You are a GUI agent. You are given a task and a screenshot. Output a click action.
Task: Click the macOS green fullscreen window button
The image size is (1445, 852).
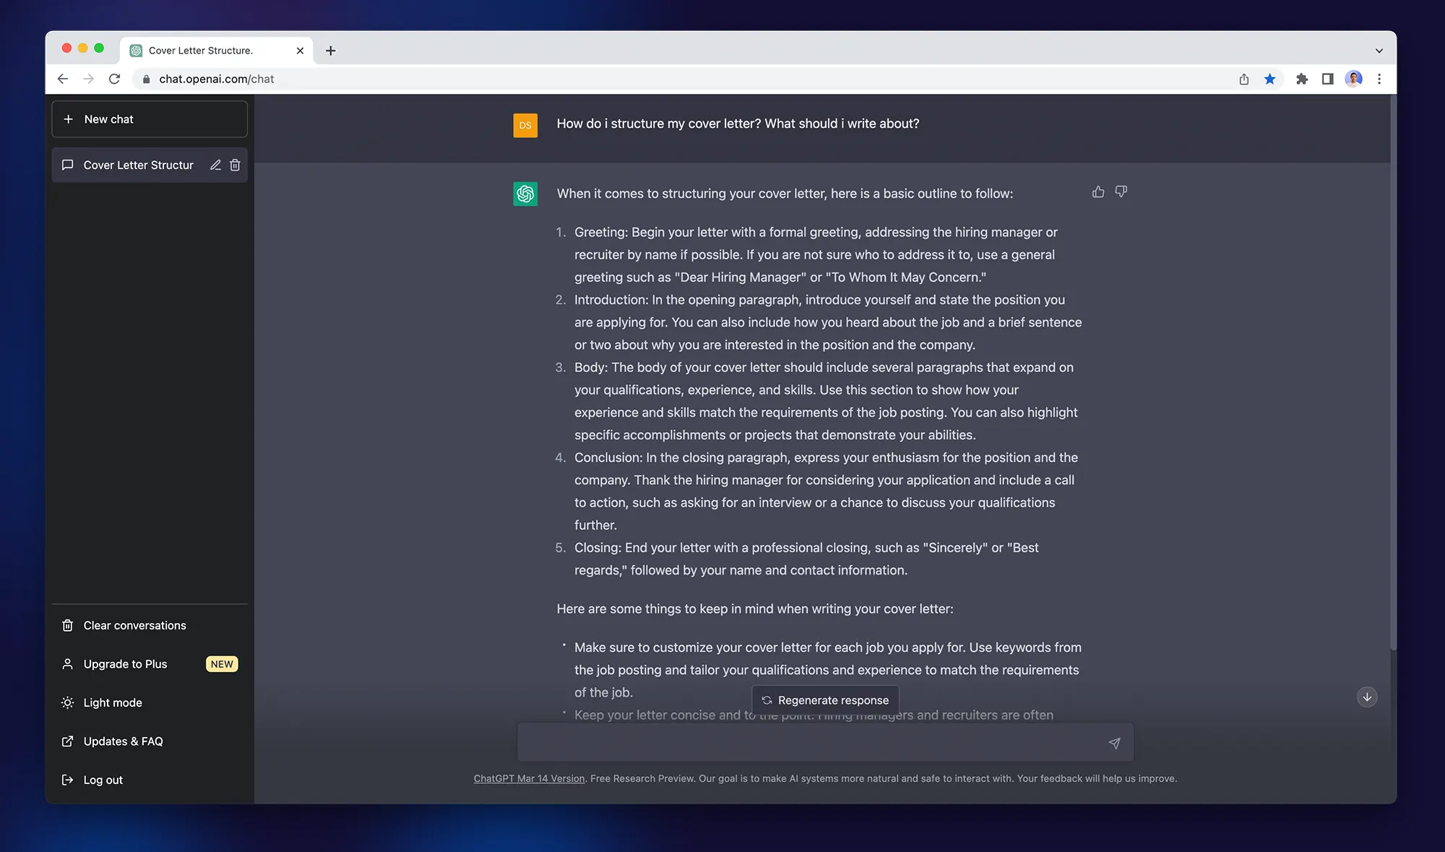(x=99, y=48)
